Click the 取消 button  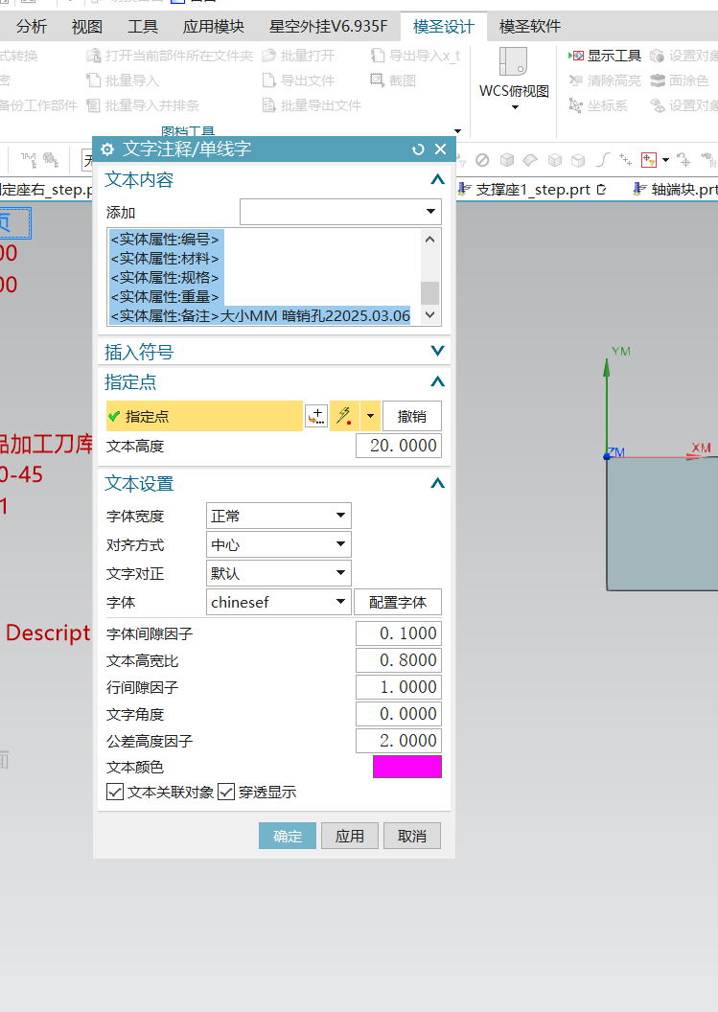[412, 836]
